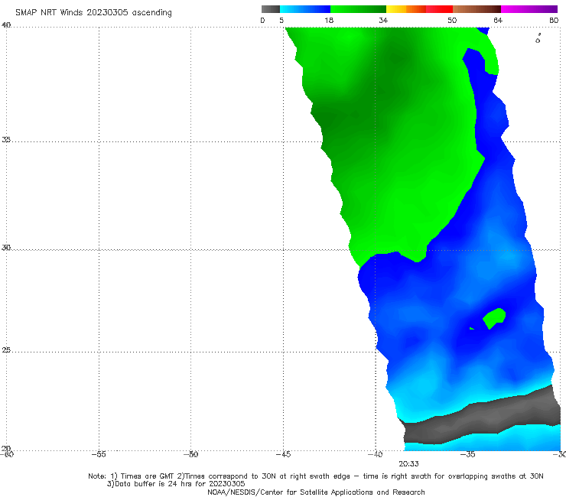566x497 pixels.
Task: Click the latitude axis label '35'
Action: pos(6,139)
